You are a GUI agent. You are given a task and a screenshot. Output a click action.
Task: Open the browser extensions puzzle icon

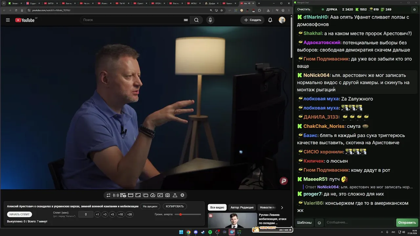(x=260, y=10)
